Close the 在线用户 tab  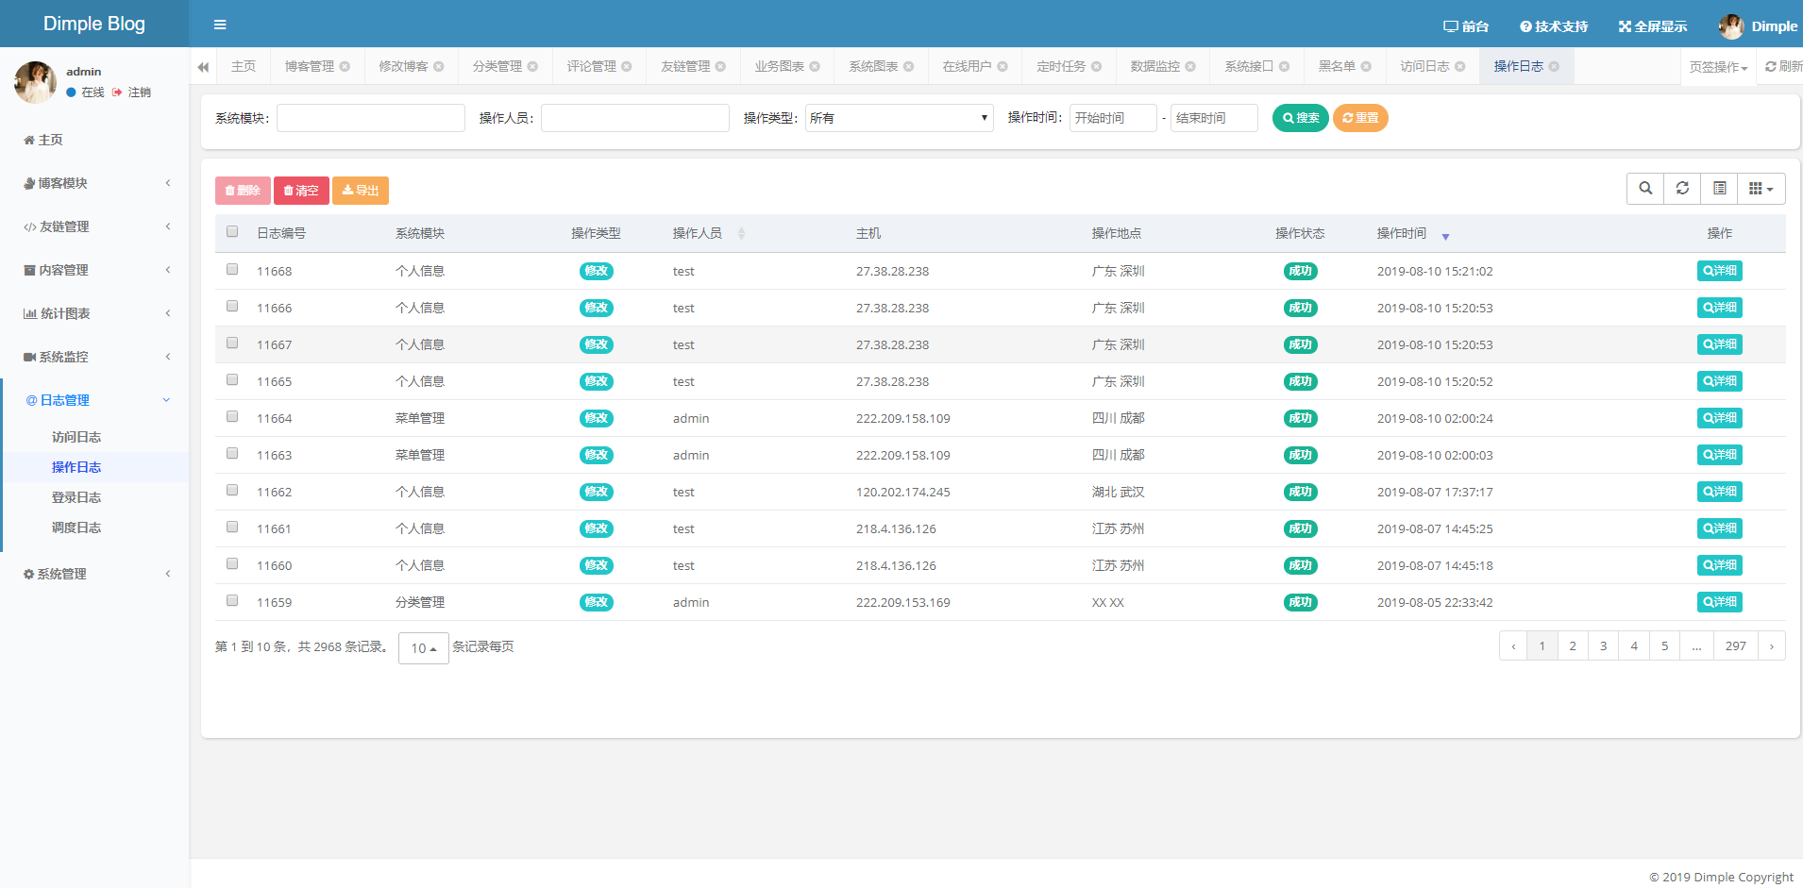coord(1003,66)
